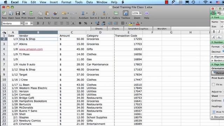Screen dimensions: 224x126
Task: Collapse the Font section in palette
Action: 212,17
